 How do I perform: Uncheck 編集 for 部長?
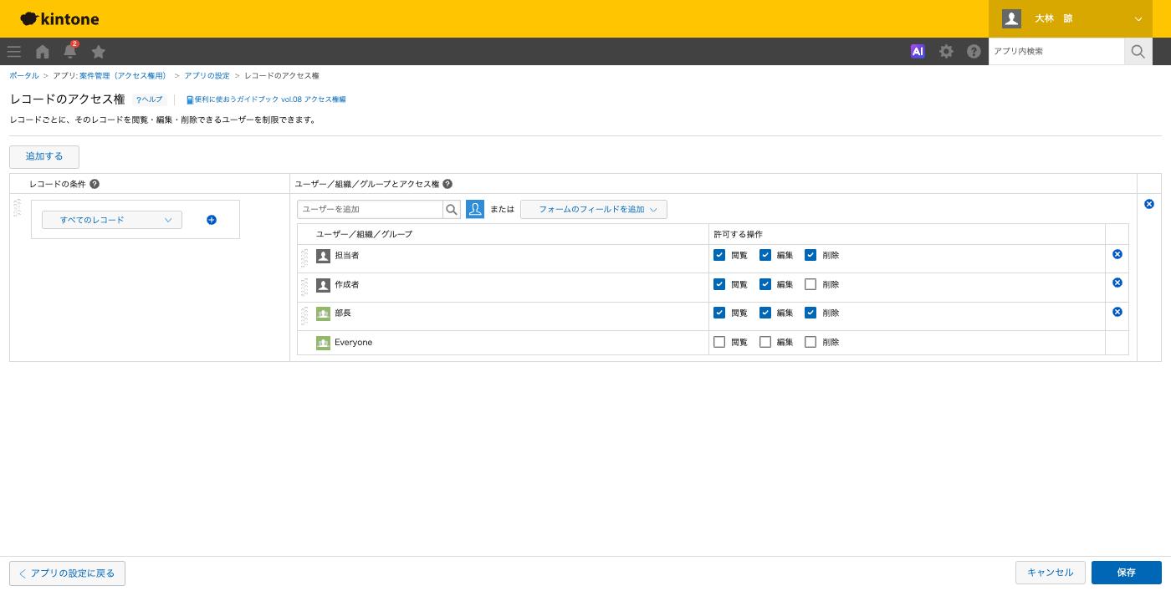pyautogui.click(x=765, y=313)
